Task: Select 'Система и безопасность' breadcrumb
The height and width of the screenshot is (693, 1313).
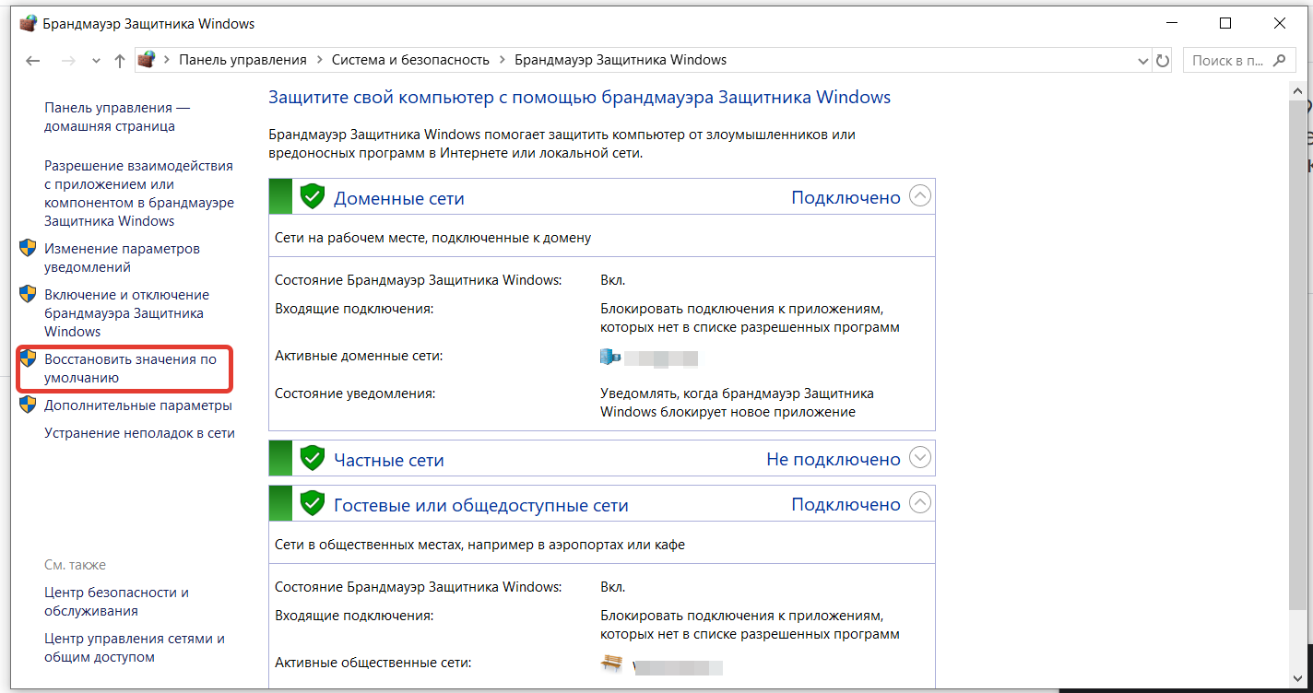Action: pyautogui.click(x=410, y=60)
